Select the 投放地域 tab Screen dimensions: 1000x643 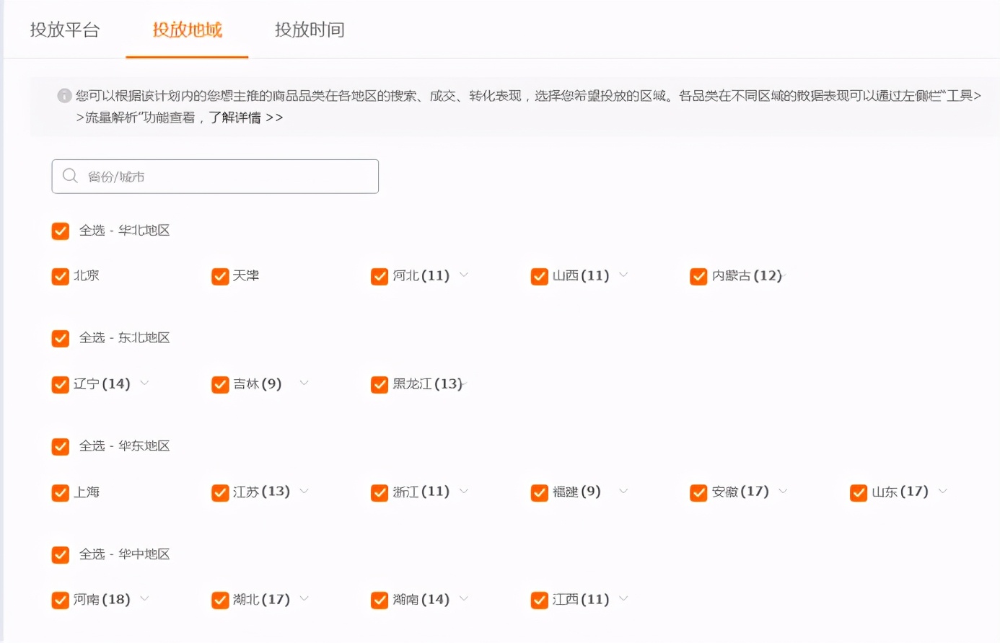click(x=186, y=30)
